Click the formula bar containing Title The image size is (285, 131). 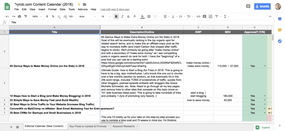tap(142, 23)
